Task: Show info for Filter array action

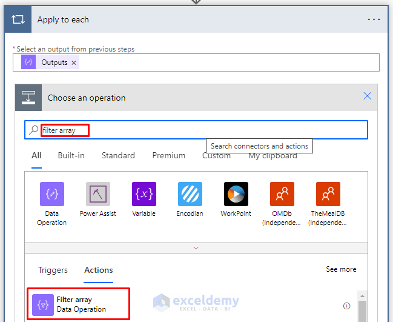Action: pos(346,306)
